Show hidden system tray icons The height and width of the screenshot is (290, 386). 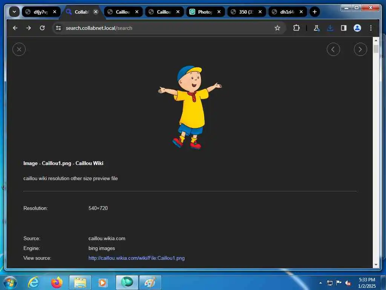pyautogui.click(x=320, y=283)
